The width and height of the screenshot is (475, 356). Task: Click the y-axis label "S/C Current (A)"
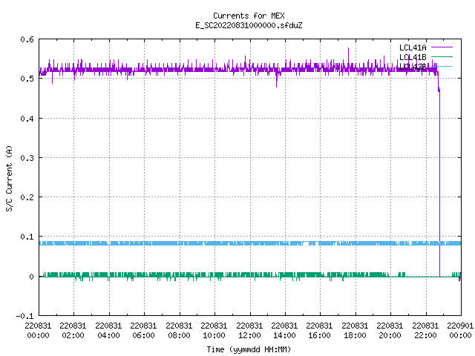pos(9,178)
